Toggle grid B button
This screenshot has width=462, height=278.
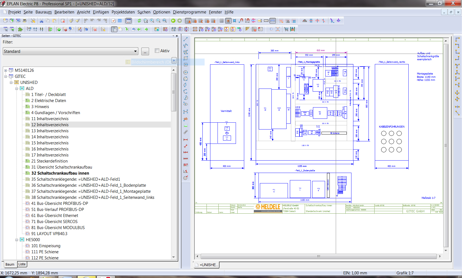tap(194, 21)
